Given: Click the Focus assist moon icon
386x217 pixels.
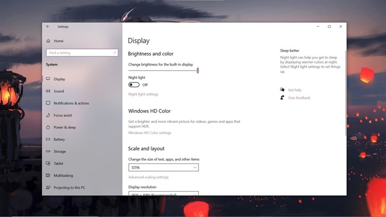Looking at the screenshot, I should pyautogui.click(x=48, y=115).
